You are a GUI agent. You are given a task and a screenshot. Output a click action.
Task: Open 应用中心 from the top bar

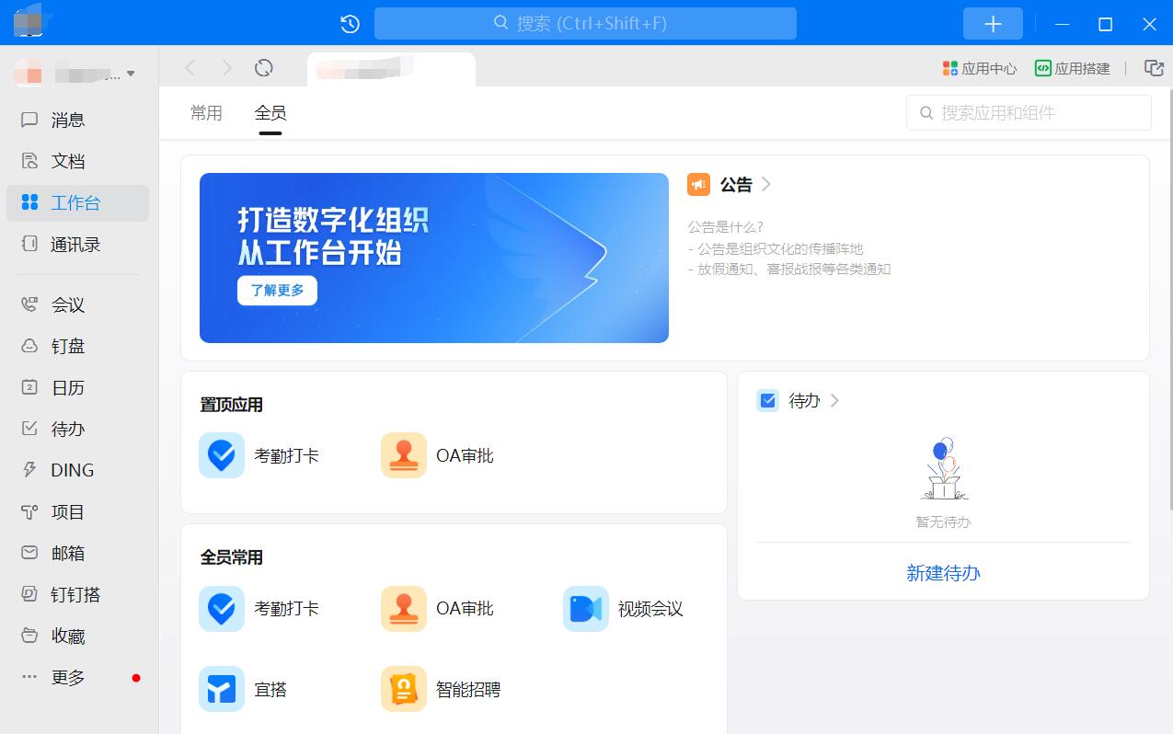tap(978, 67)
